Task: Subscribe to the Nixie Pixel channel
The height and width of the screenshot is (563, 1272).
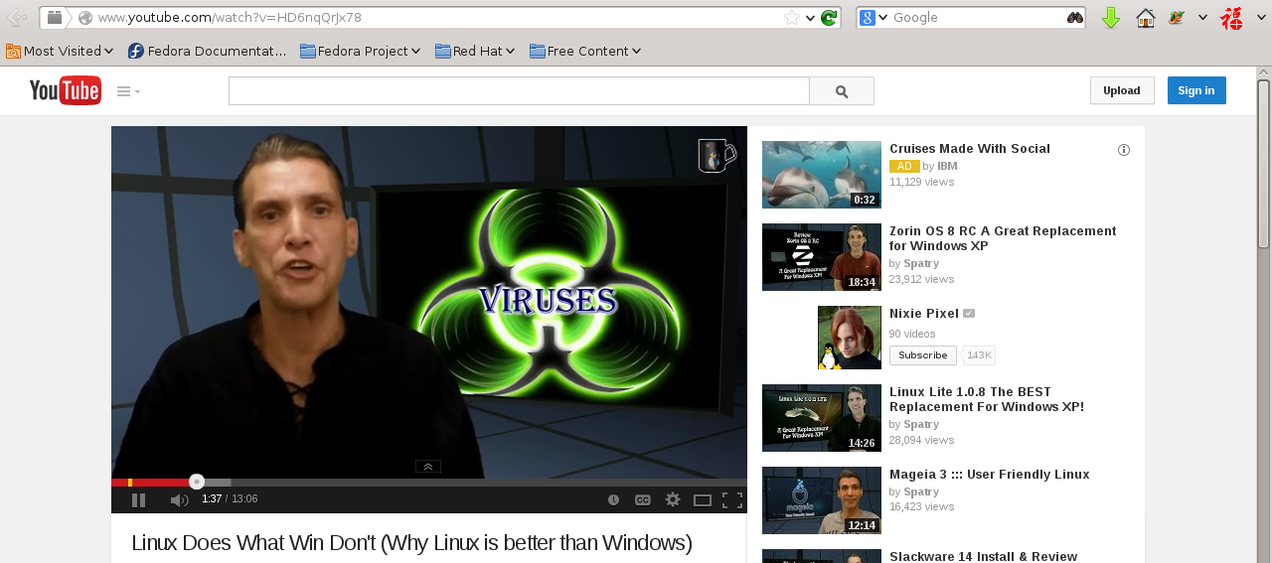Action: tap(923, 355)
